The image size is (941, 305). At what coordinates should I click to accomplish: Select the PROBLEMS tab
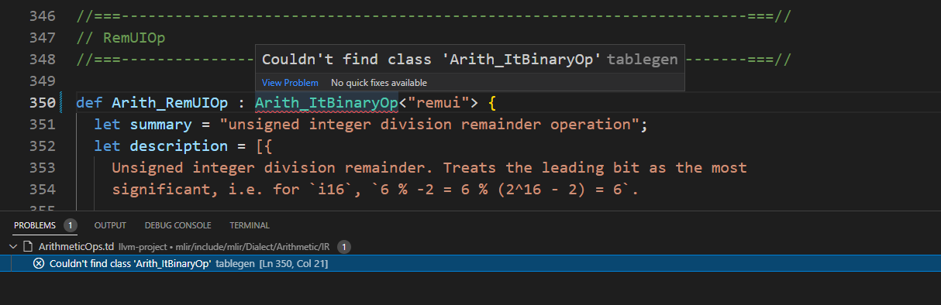tap(35, 225)
